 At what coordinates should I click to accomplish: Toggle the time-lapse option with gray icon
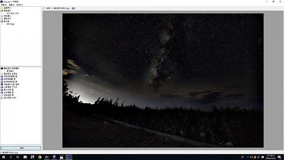[7, 95]
